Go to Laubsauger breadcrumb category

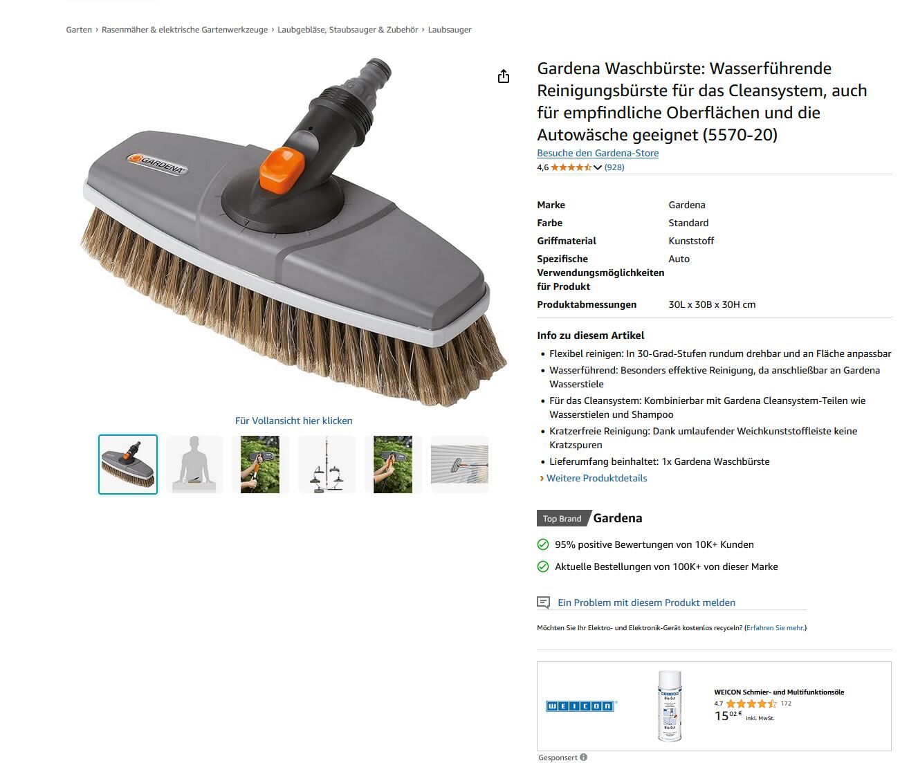pyautogui.click(x=450, y=30)
